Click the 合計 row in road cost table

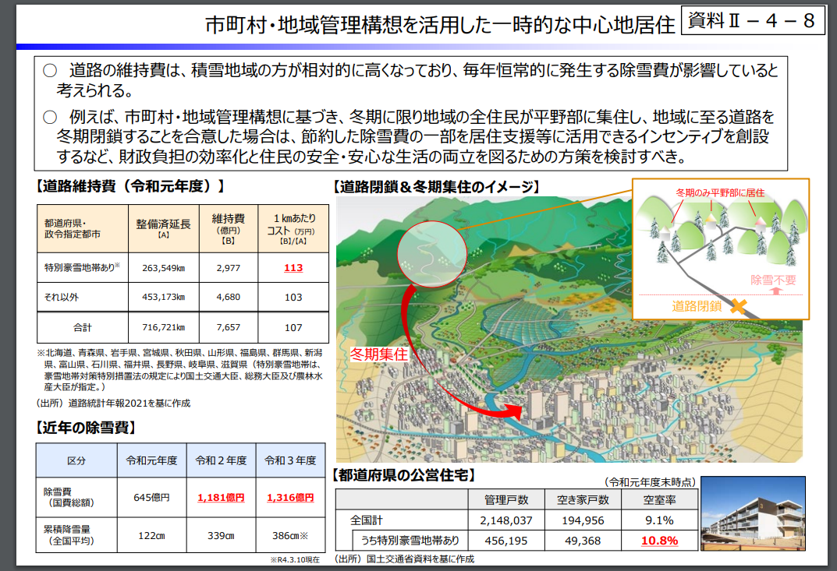click(x=183, y=327)
